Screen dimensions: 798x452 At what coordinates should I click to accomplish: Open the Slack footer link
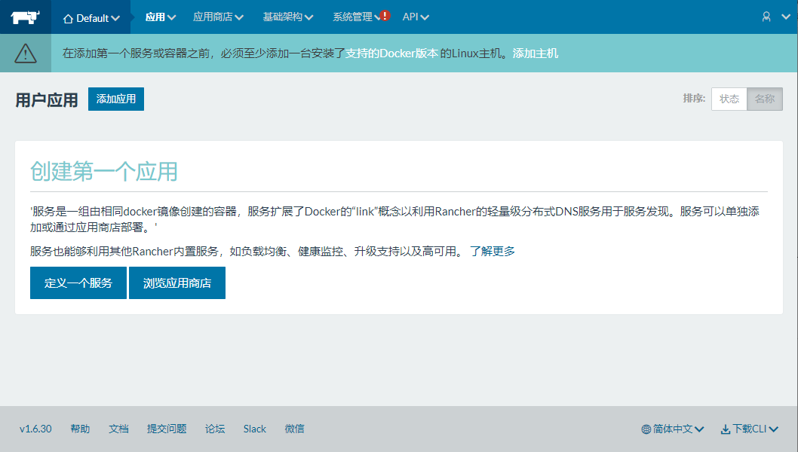[x=254, y=429]
